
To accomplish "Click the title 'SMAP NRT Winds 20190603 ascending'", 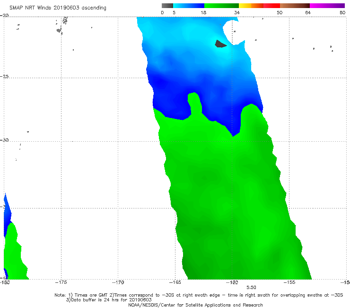I will (58, 8).
